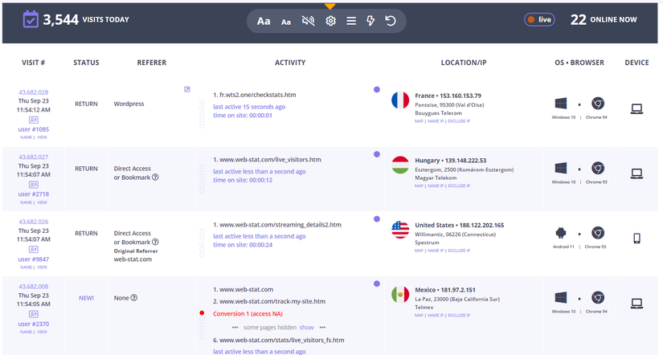Screen dimensions: 663x355
Task: Open visit 43,682,028 link
Action: (34, 92)
